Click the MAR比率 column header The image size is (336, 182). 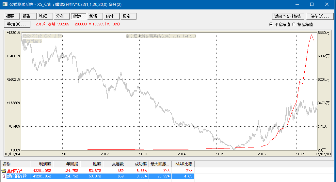click(x=183, y=164)
